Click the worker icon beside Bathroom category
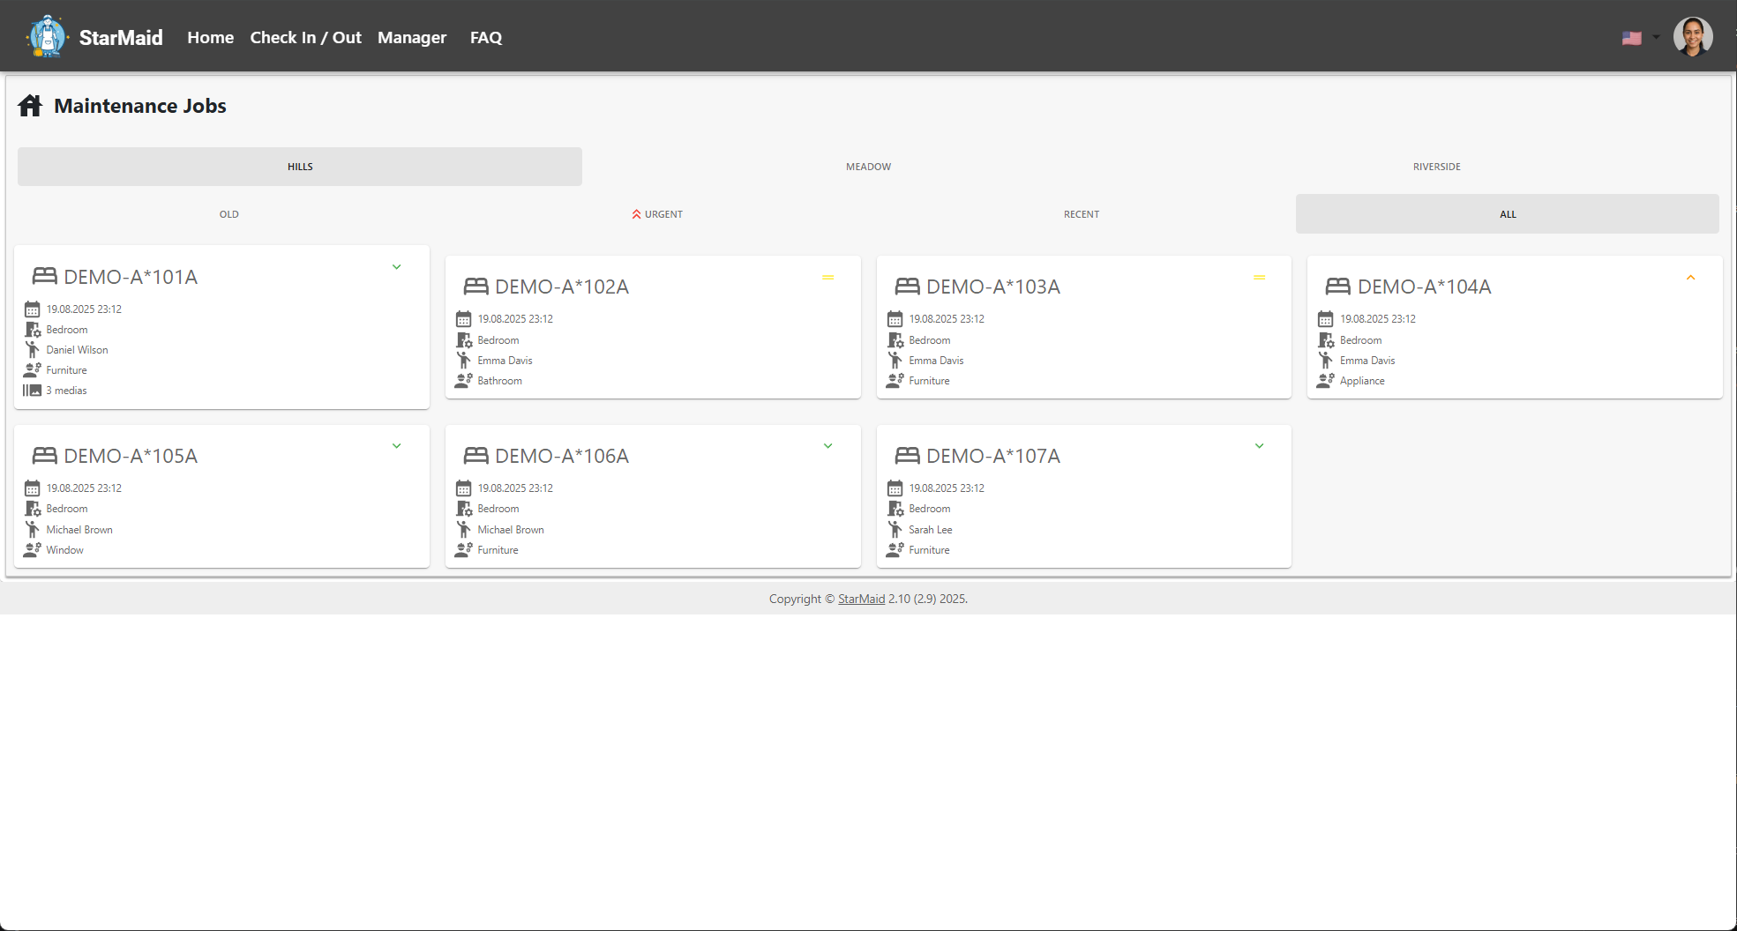 click(x=464, y=381)
